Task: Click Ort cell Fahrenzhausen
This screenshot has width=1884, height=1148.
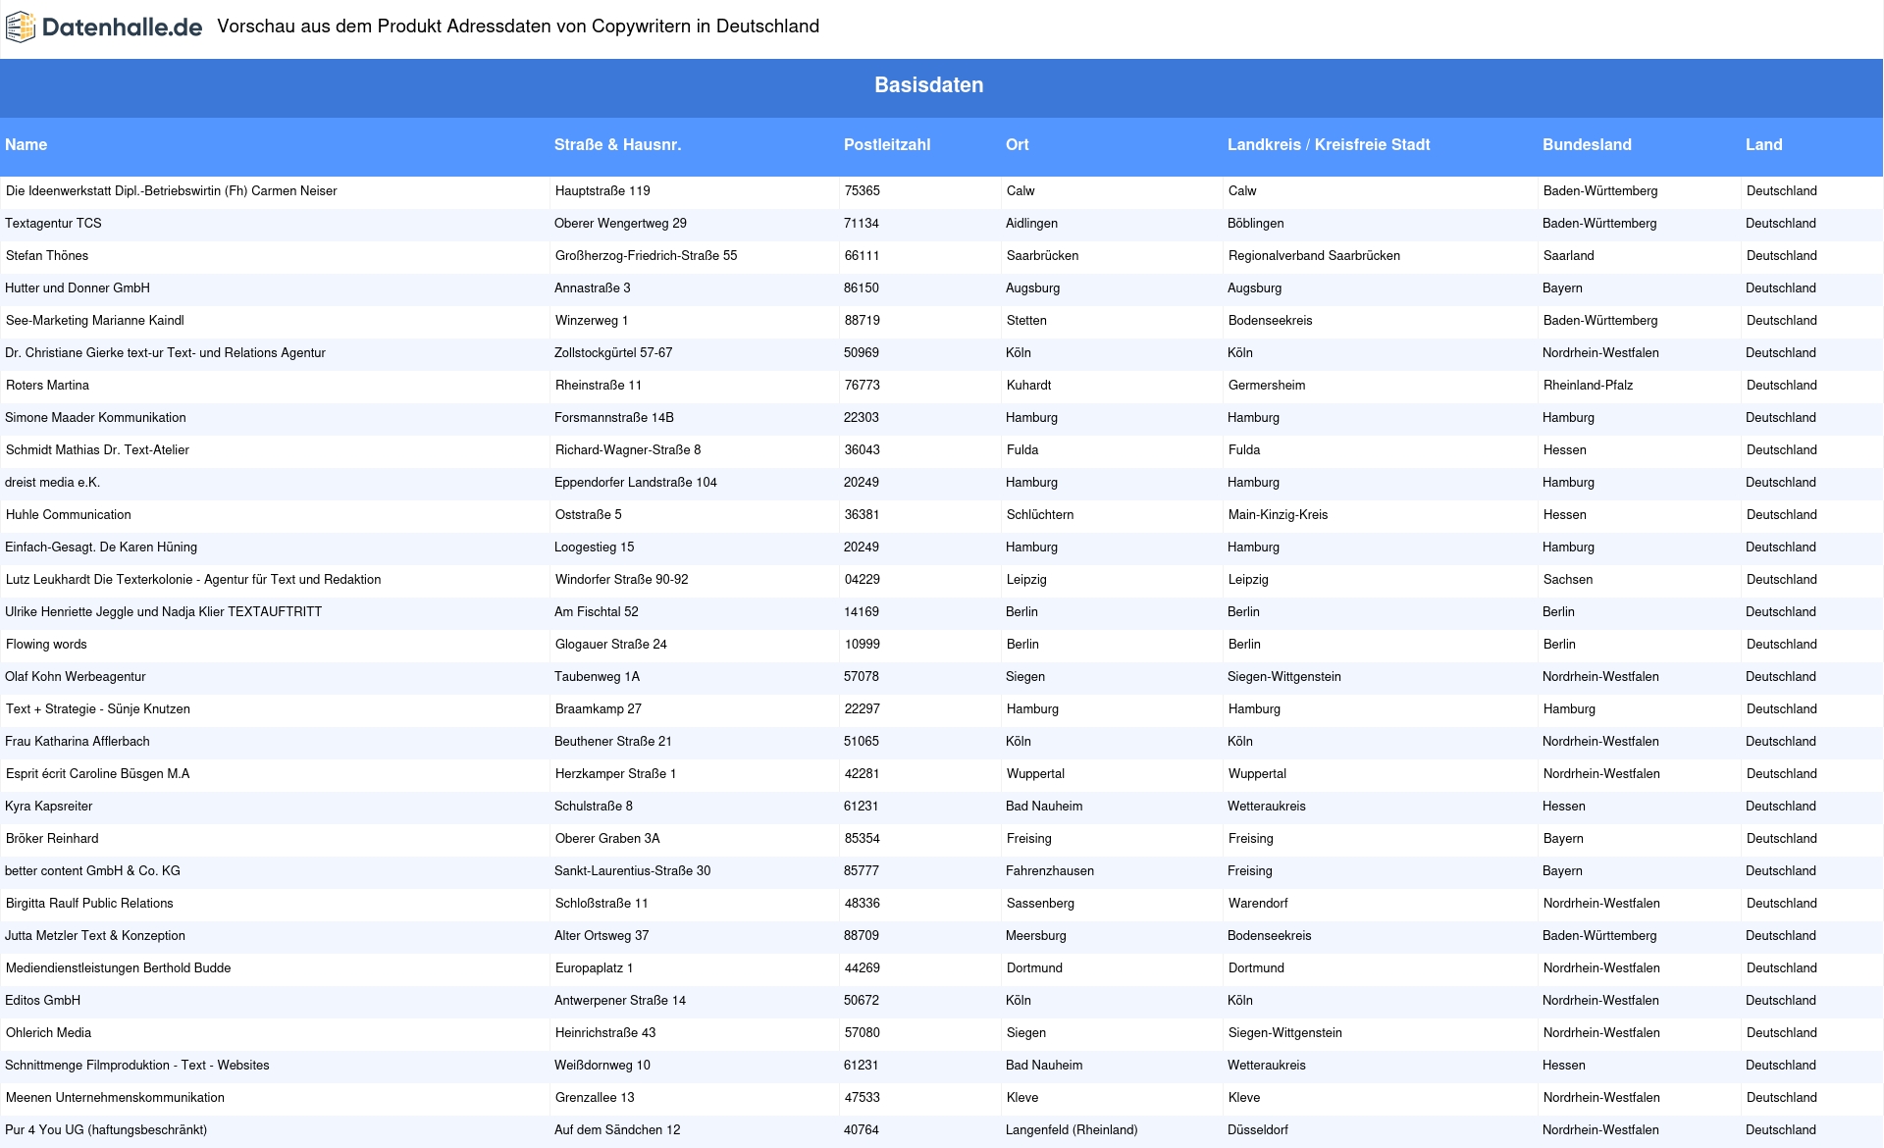Action: coord(1050,871)
